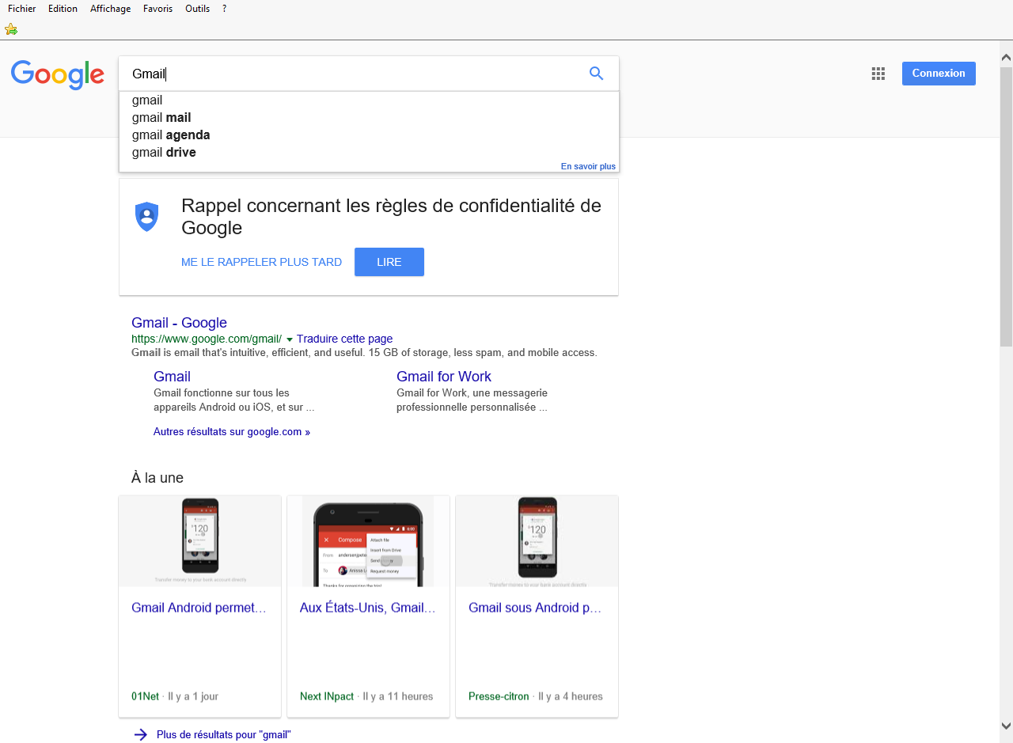
Task: Open the Google apps grid
Action: pyautogui.click(x=878, y=74)
